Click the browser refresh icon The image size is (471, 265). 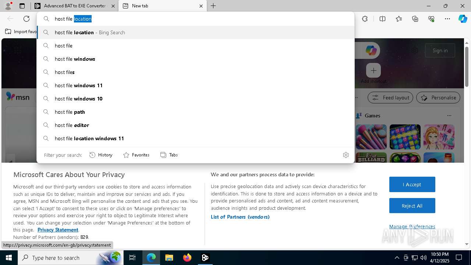pyautogui.click(x=26, y=19)
